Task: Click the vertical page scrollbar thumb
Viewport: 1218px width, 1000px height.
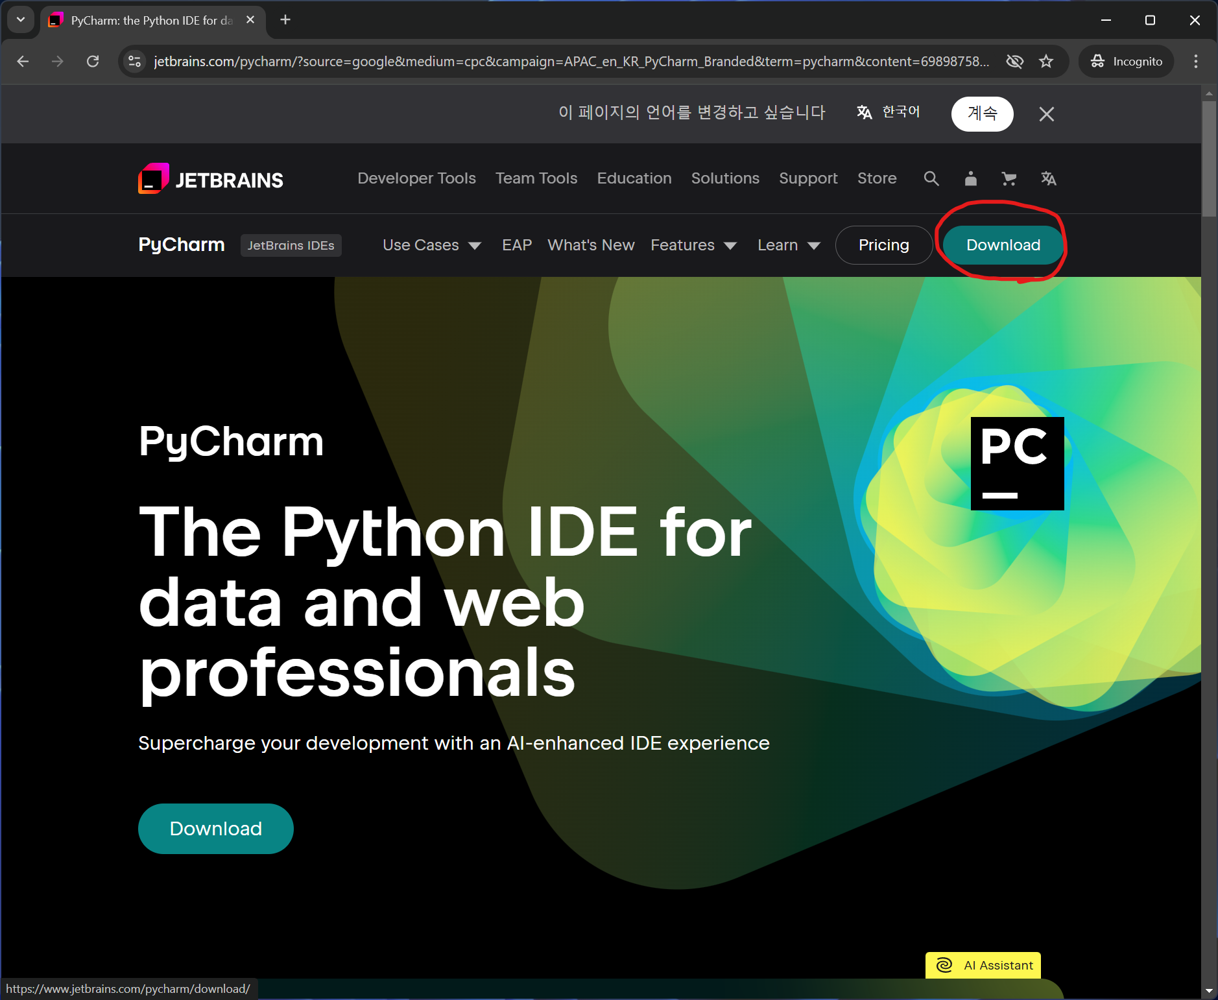Action: (x=1209, y=159)
